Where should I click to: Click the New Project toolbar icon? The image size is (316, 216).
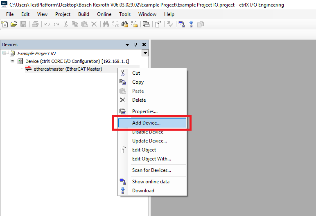[5, 24]
